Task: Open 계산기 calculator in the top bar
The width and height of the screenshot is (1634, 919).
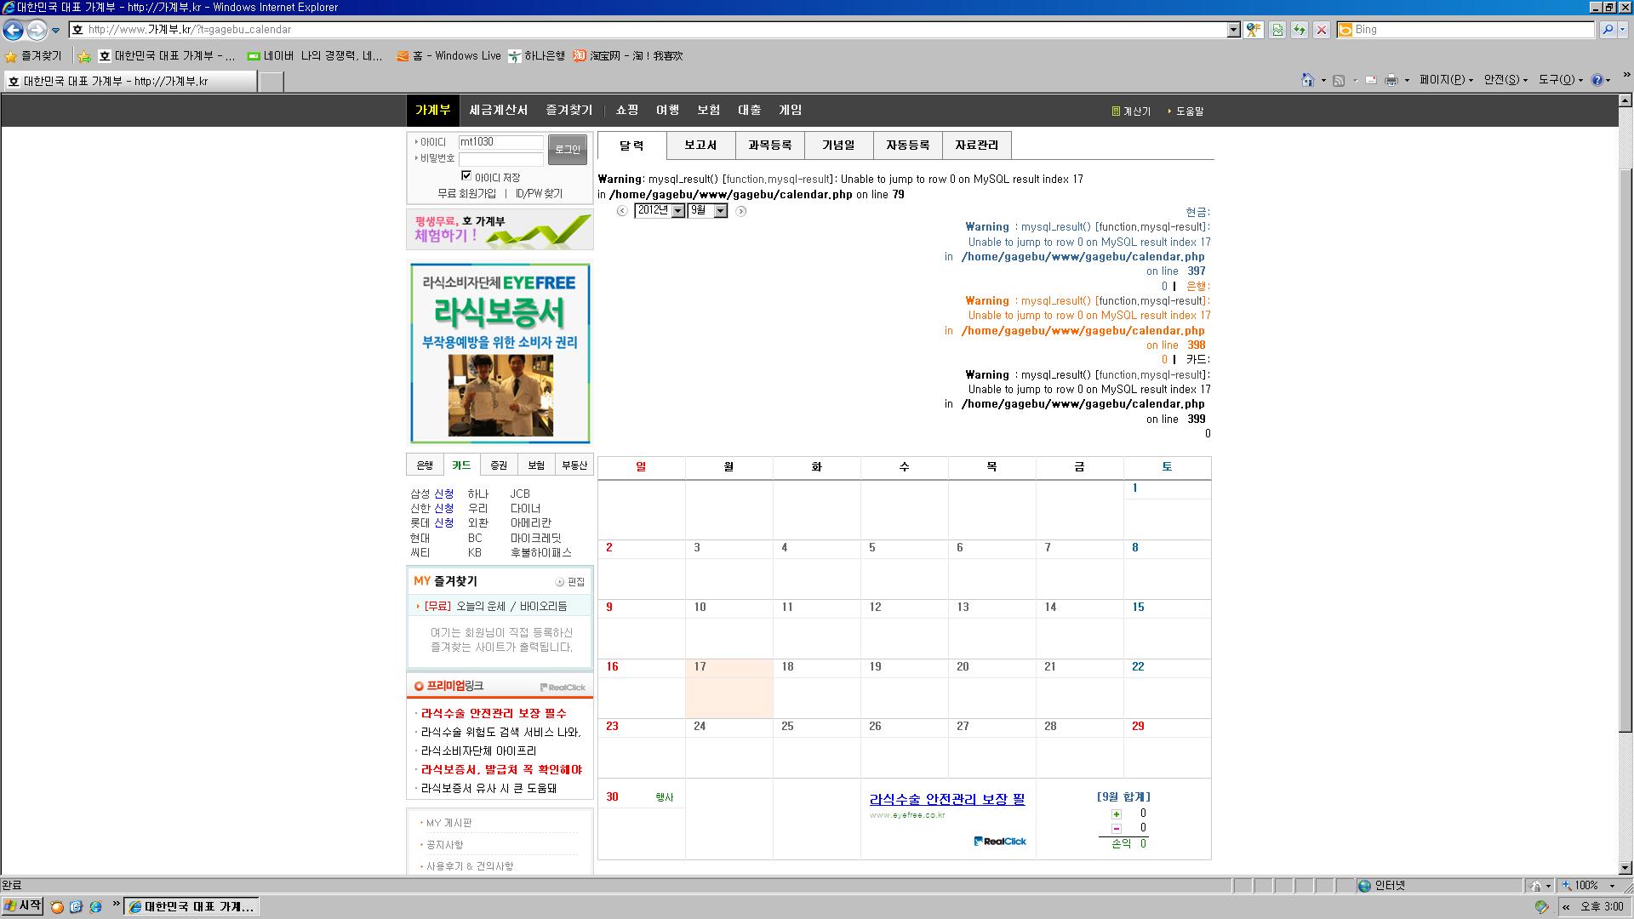Action: 1131,111
